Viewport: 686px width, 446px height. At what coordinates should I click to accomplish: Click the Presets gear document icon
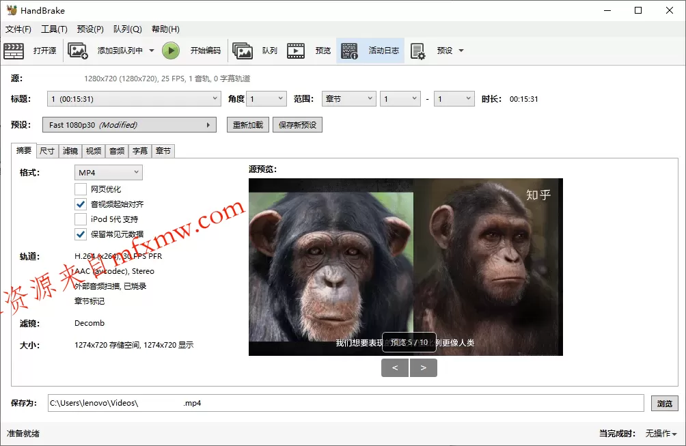(x=417, y=51)
